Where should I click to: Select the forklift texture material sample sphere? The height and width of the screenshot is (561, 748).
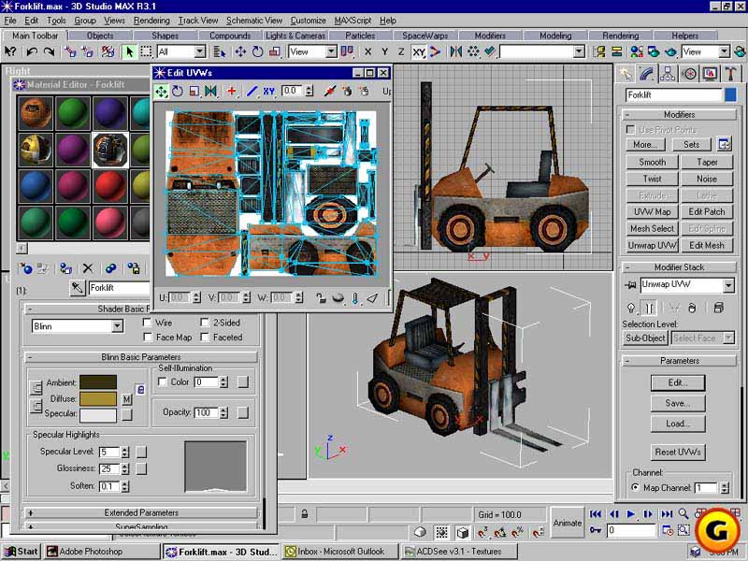click(x=110, y=150)
